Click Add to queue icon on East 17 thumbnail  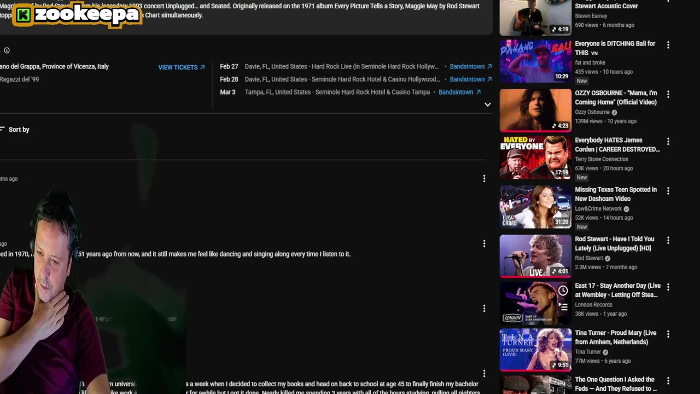(563, 306)
